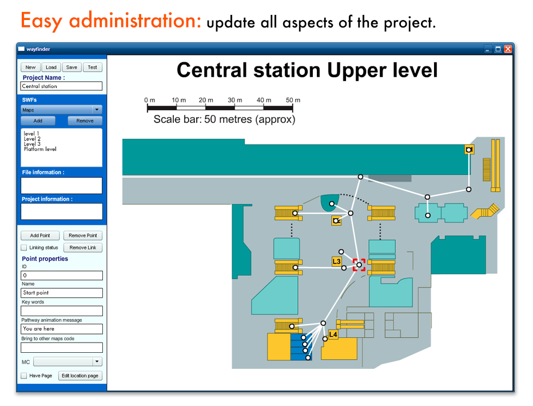Click the Save button
This screenshot has height=406, width=533.
71,67
